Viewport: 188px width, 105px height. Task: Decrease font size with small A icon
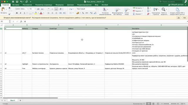point(42,9)
